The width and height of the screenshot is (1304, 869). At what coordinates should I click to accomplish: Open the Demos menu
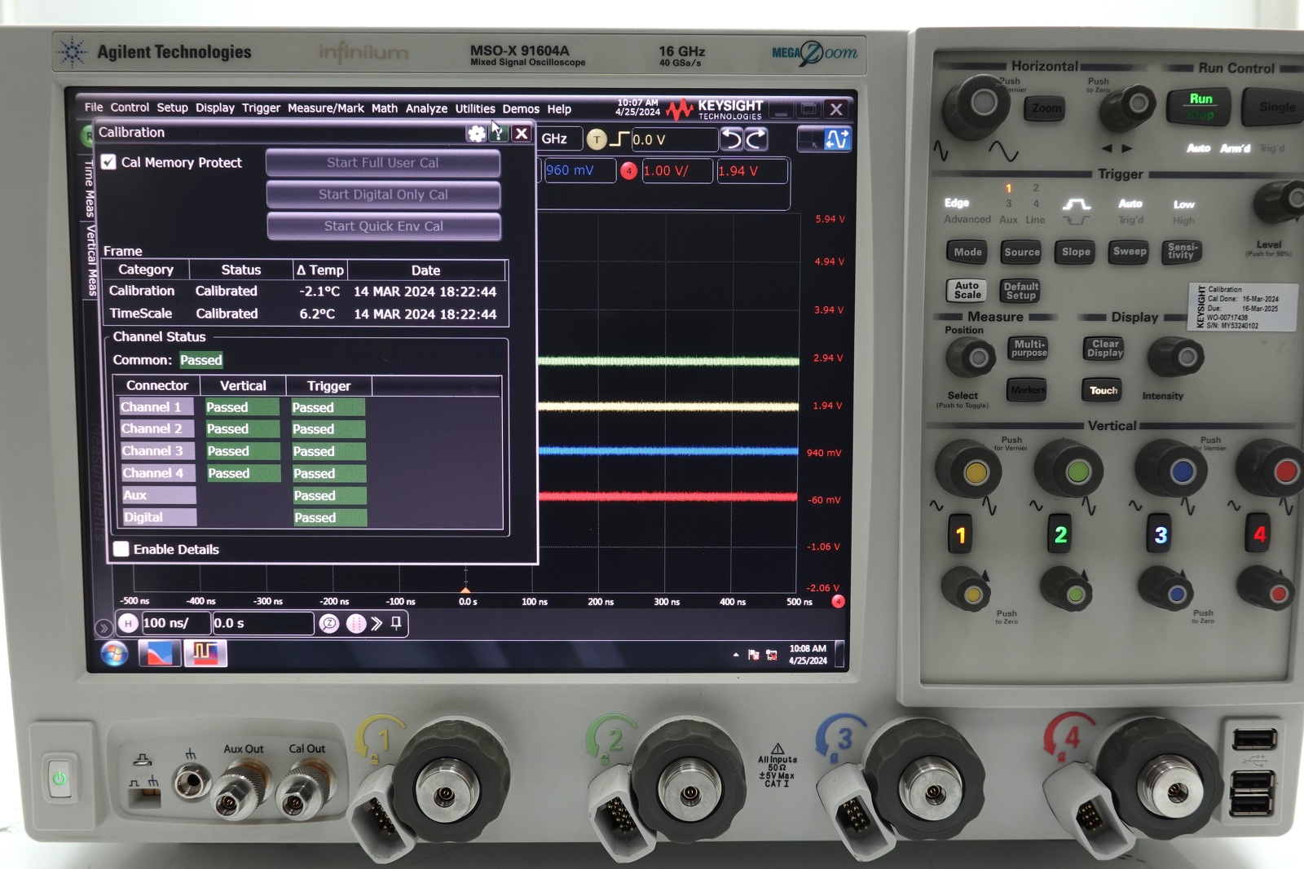coord(521,108)
